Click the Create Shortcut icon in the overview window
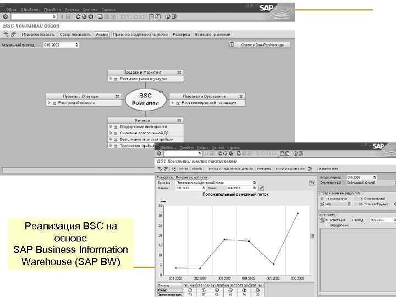The width and height of the screenshot is (396, 297). [158, 16]
